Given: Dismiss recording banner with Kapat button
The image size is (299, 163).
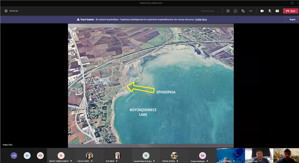Looking at the screenshot, I should pyautogui.click(x=292, y=19).
